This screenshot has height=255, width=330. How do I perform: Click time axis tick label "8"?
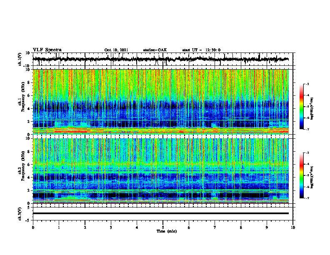click(241, 227)
